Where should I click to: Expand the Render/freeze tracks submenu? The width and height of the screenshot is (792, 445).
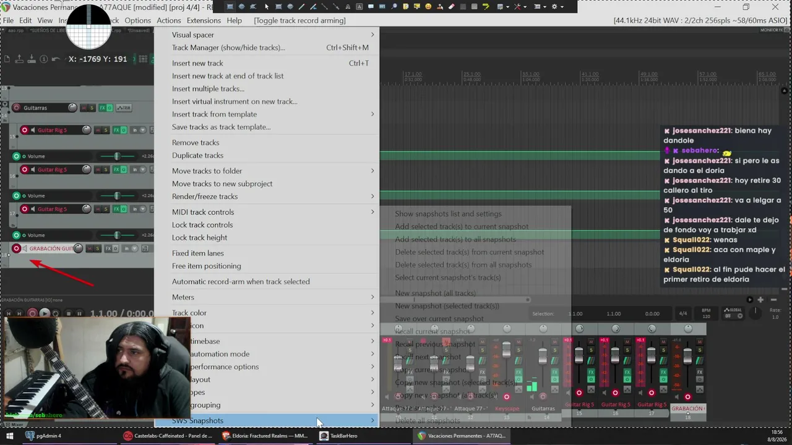click(372, 197)
